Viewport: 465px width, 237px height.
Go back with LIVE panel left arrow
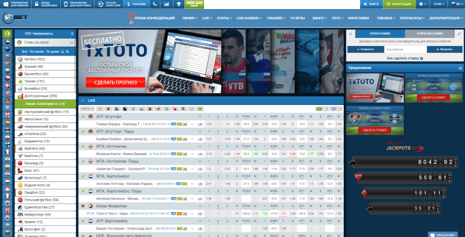click(x=83, y=100)
